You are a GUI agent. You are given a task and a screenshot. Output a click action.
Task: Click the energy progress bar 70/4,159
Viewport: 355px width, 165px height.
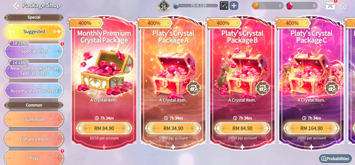coord(196,6)
